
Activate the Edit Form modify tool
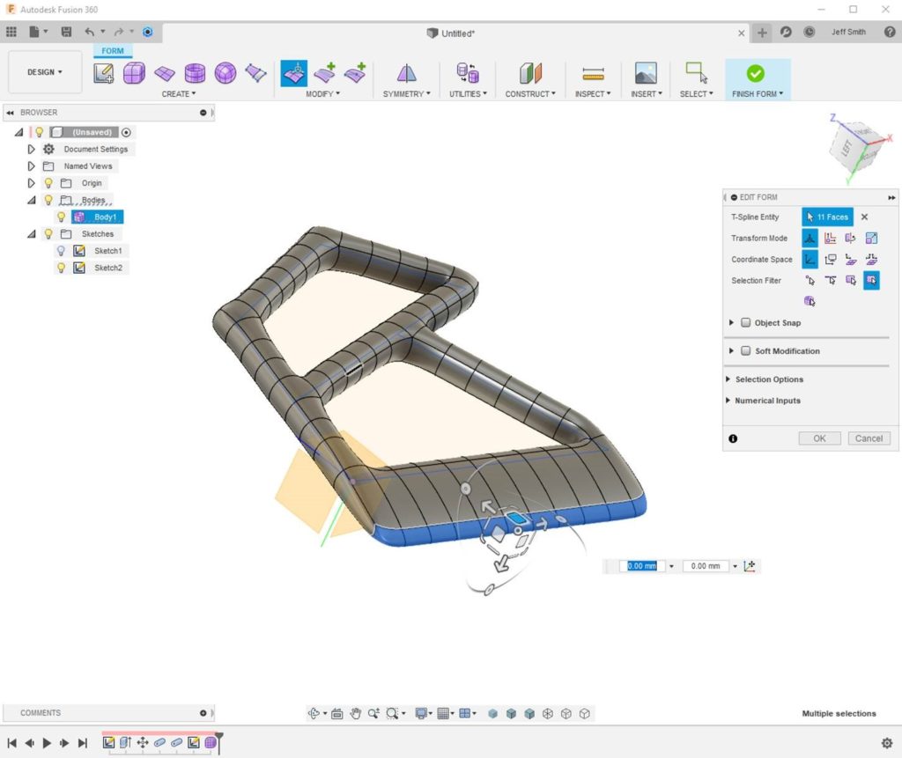293,73
